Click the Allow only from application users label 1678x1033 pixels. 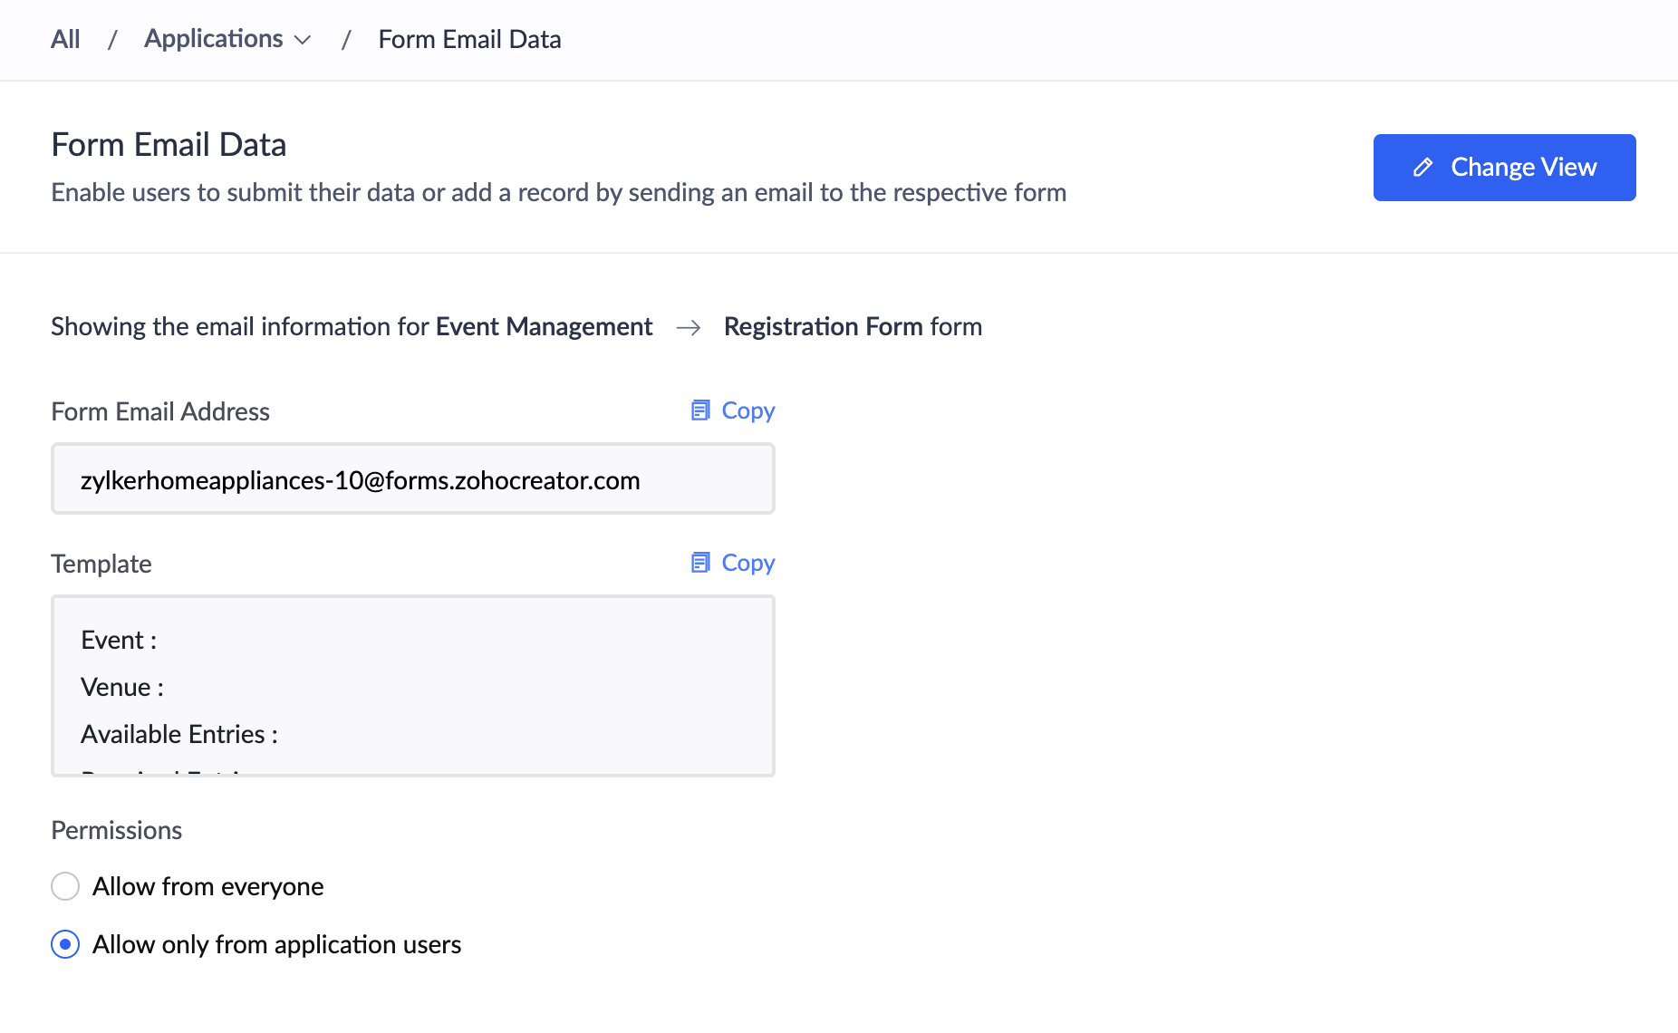(x=277, y=944)
